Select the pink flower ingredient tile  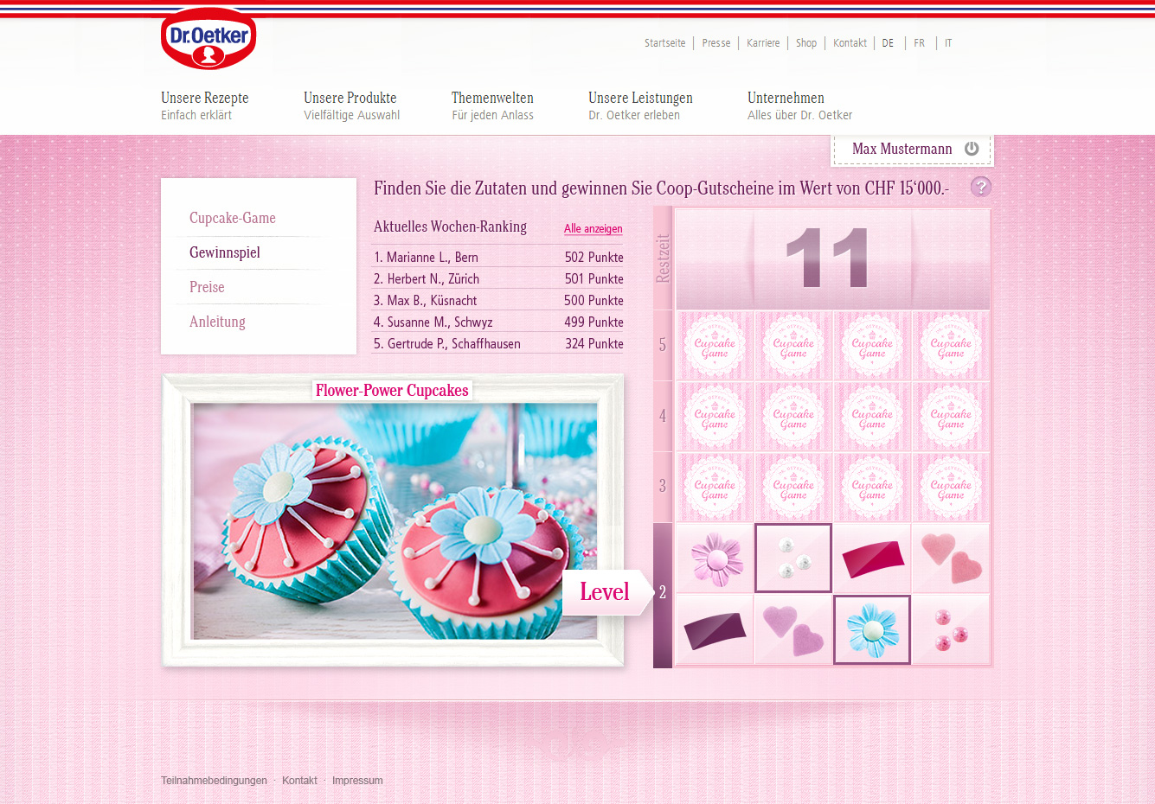coord(715,558)
